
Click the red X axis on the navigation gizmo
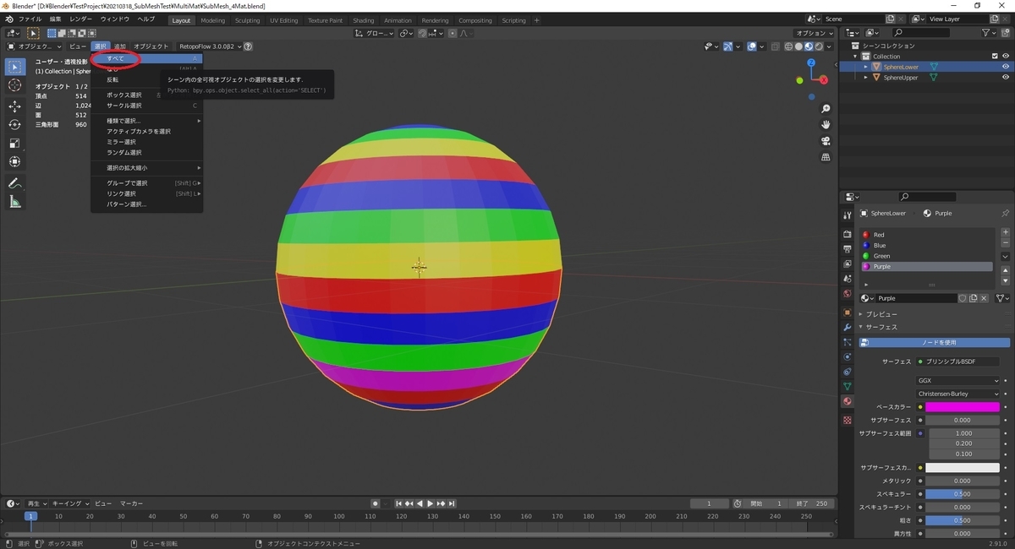pyautogui.click(x=823, y=79)
